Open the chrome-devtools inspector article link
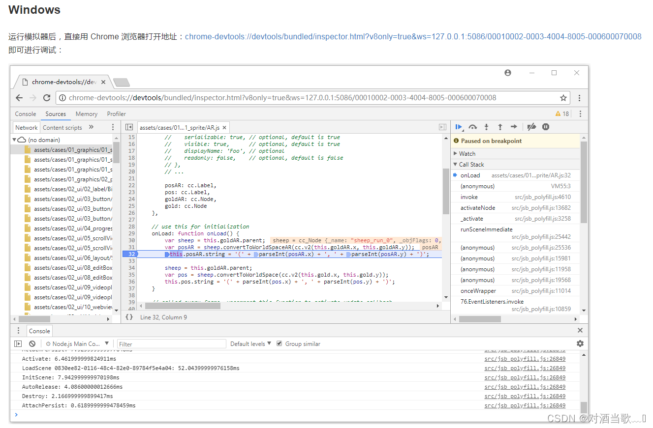The height and width of the screenshot is (428, 653). [413, 36]
